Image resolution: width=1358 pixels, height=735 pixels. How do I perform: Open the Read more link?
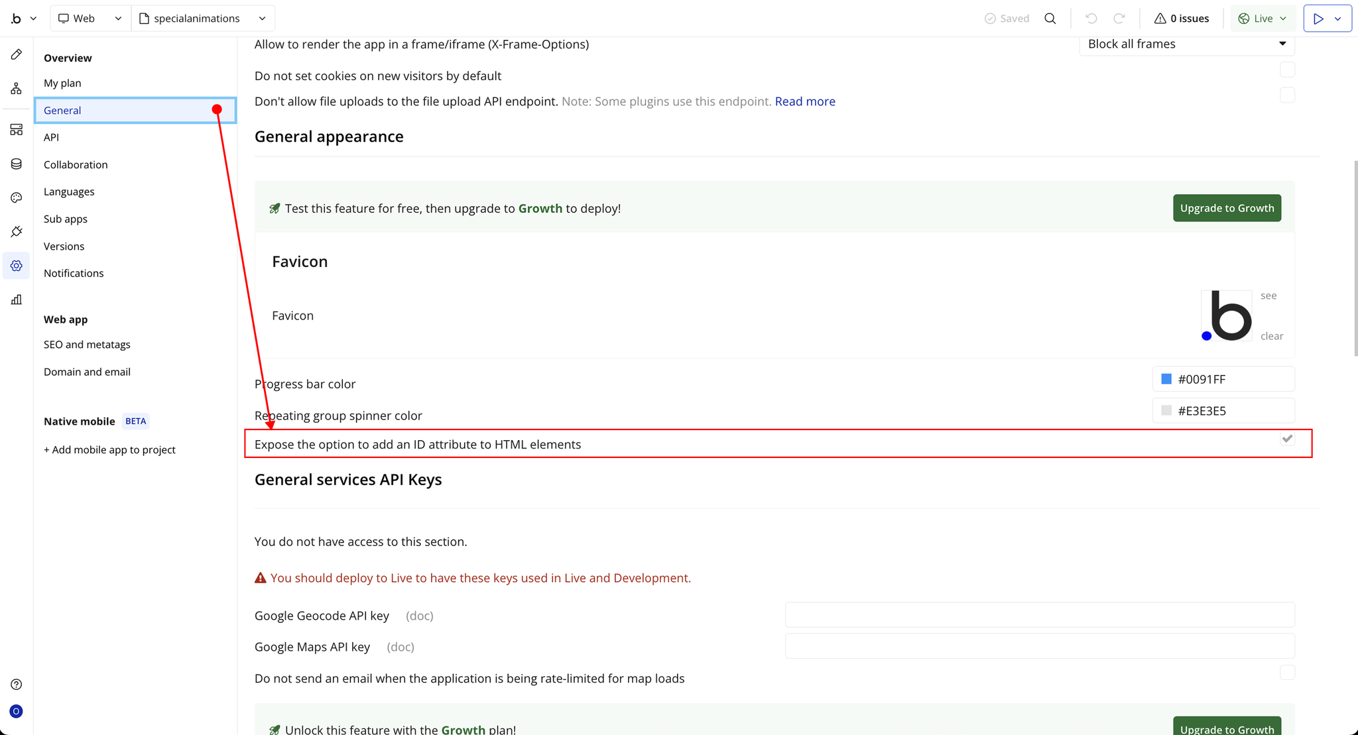pyautogui.click(x=804, y=101)
